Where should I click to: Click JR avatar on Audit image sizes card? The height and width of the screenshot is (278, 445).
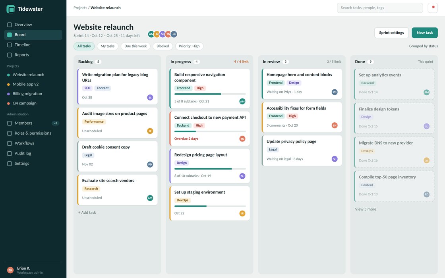point(150,131)
